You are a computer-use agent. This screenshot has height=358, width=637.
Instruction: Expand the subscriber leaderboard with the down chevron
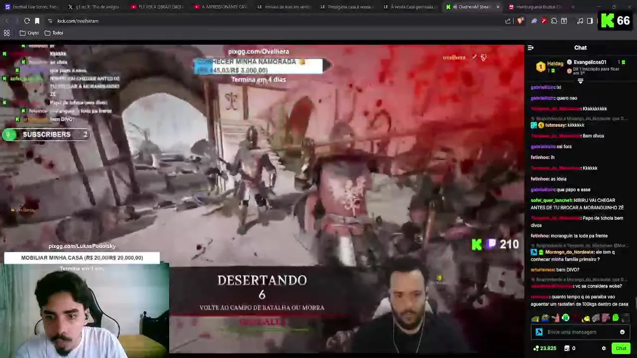pos(580,81)
